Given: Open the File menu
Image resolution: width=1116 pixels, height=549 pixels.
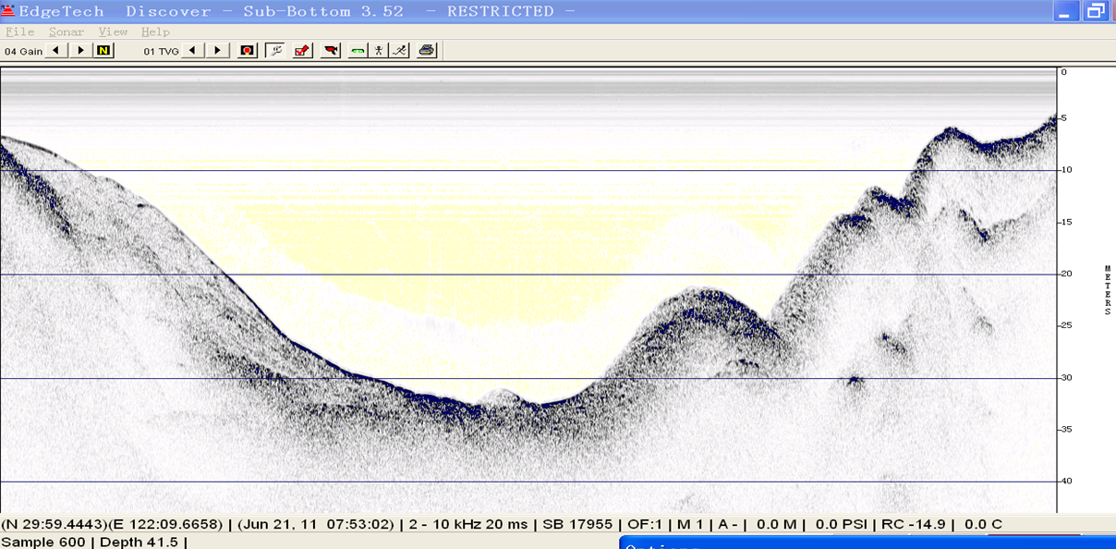Looking at the screenshot, I should pyautogui.click(x=19, y=31).
